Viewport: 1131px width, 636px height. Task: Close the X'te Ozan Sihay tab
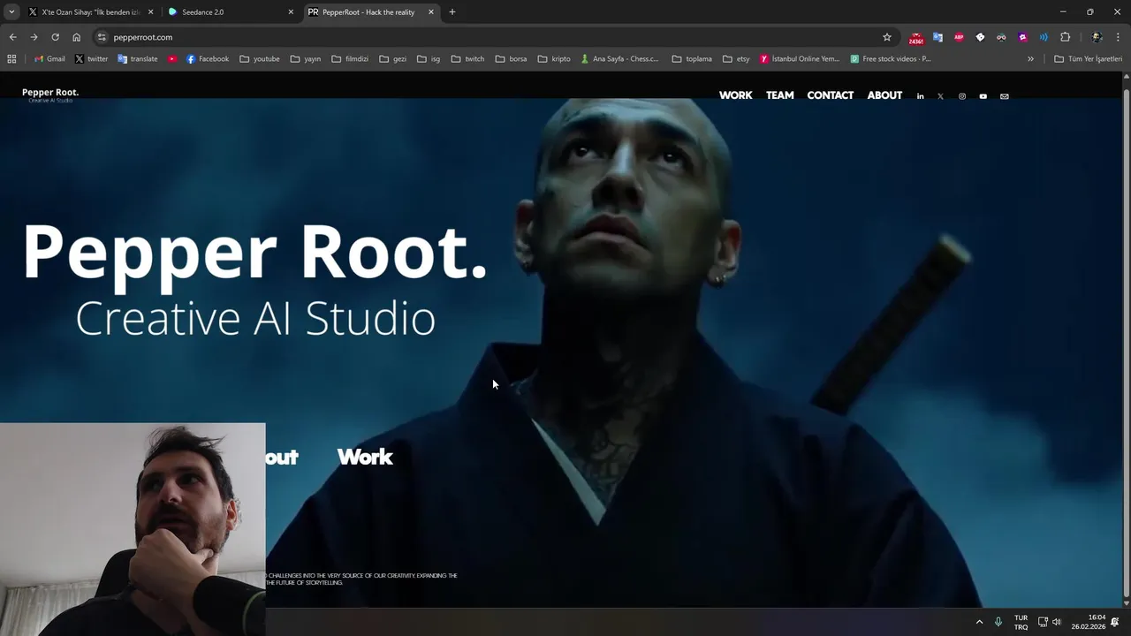tap(150, 12)
